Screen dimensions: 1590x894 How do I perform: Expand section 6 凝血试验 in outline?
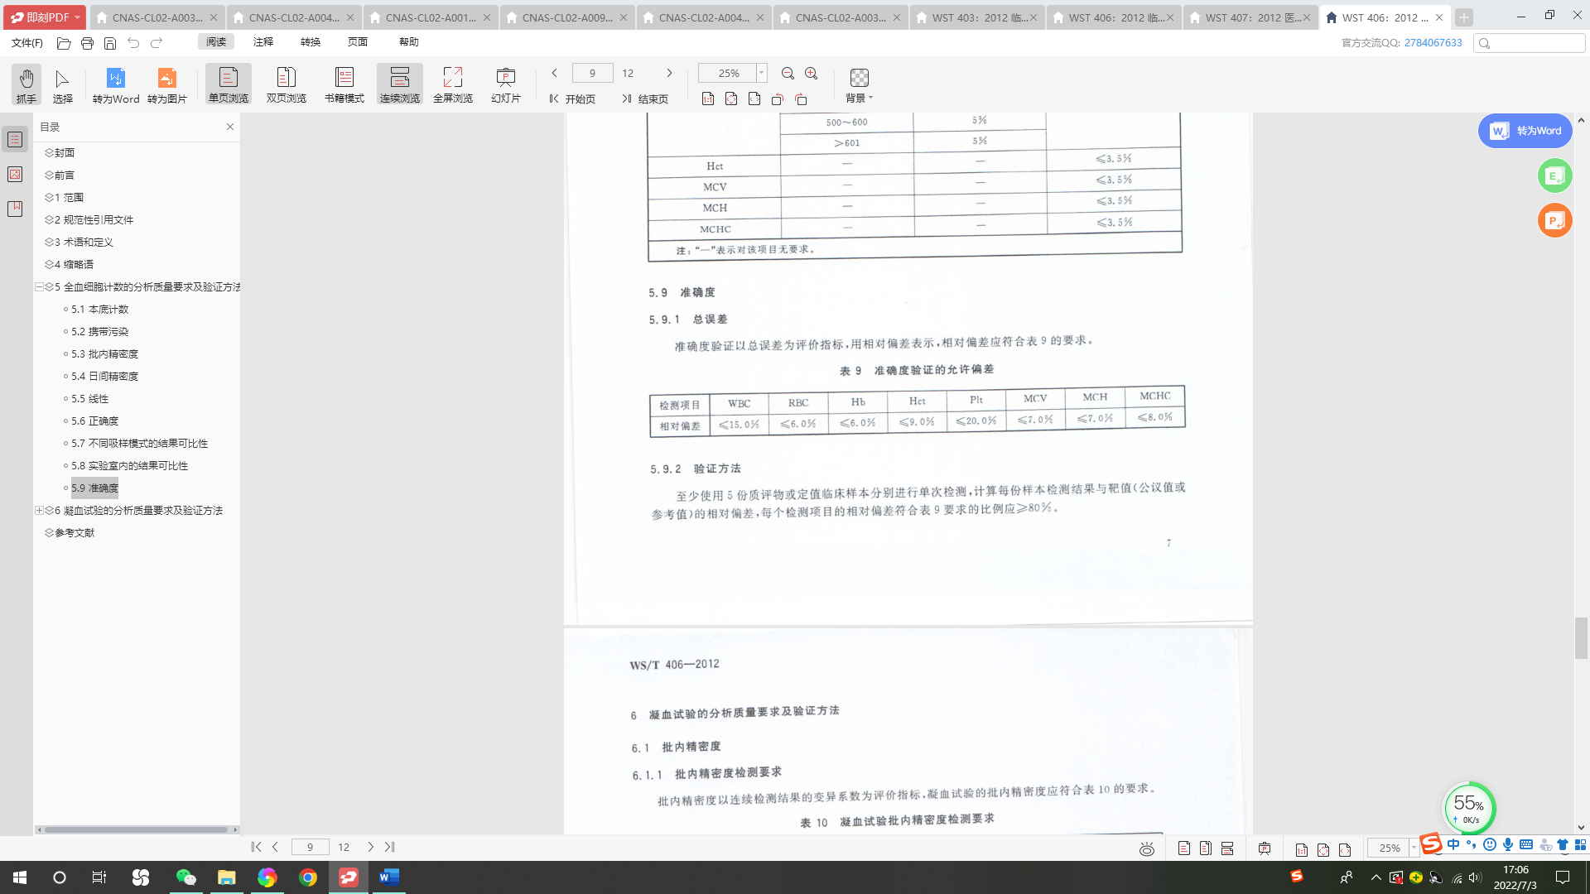tap(39, 511)
